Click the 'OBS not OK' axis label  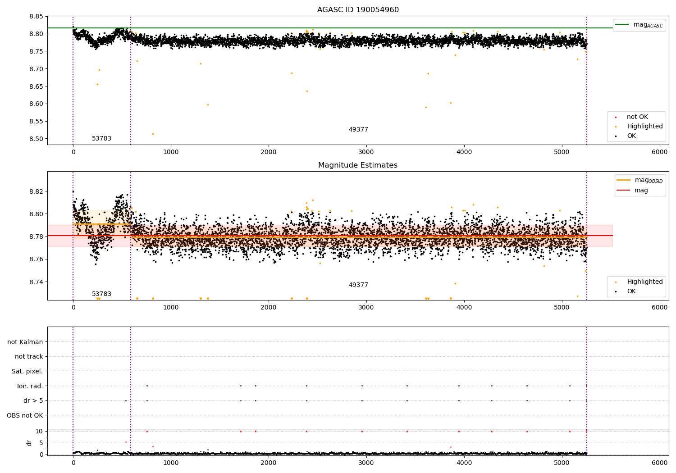[x=25, y=416]
